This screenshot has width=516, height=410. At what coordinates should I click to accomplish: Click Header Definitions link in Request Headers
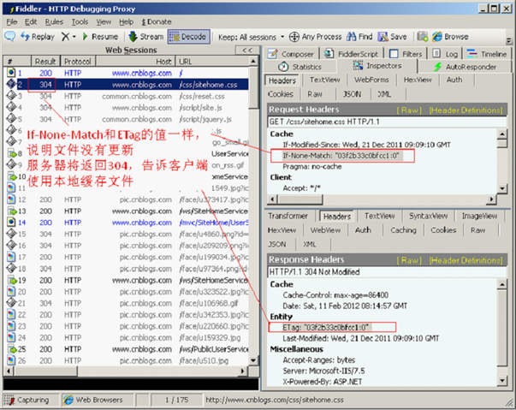coord(466,110)
